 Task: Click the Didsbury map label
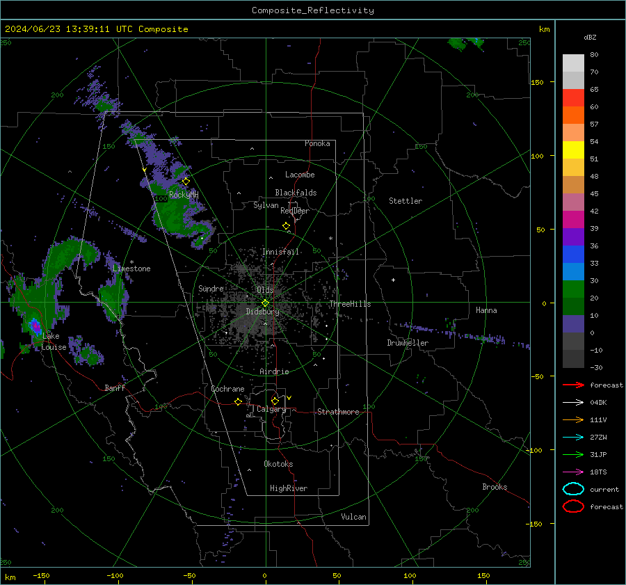(x=262, y=312)
